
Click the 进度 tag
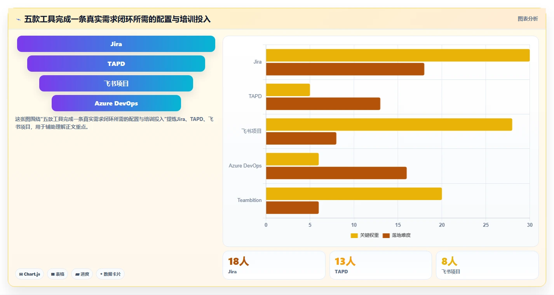[x=82, y=274]
